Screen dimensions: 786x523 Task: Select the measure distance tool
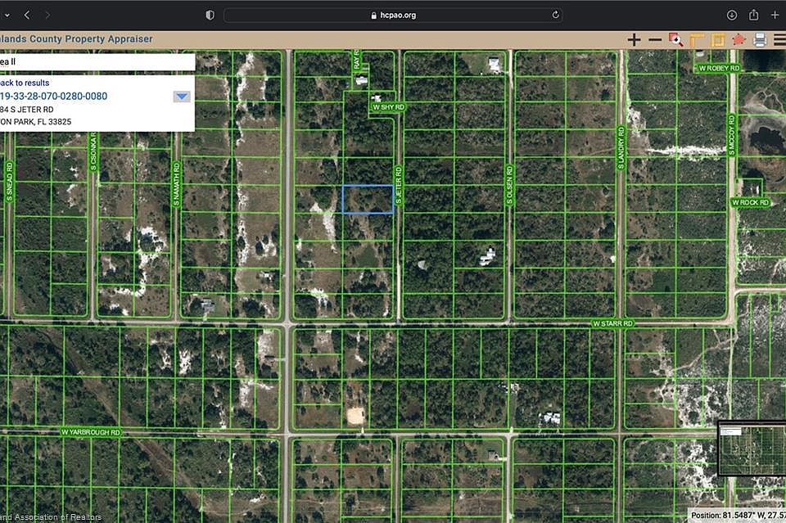[697, 39]
